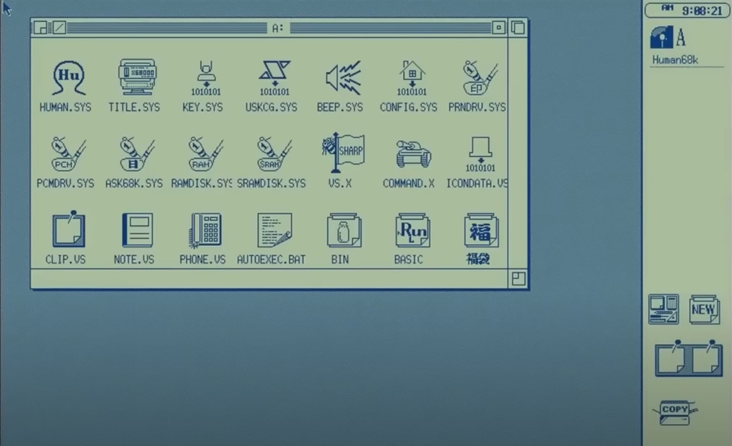Click the AUTOEXEC.BAT file name label
This screenshot has height=446, width=732.
pos(271,260)
